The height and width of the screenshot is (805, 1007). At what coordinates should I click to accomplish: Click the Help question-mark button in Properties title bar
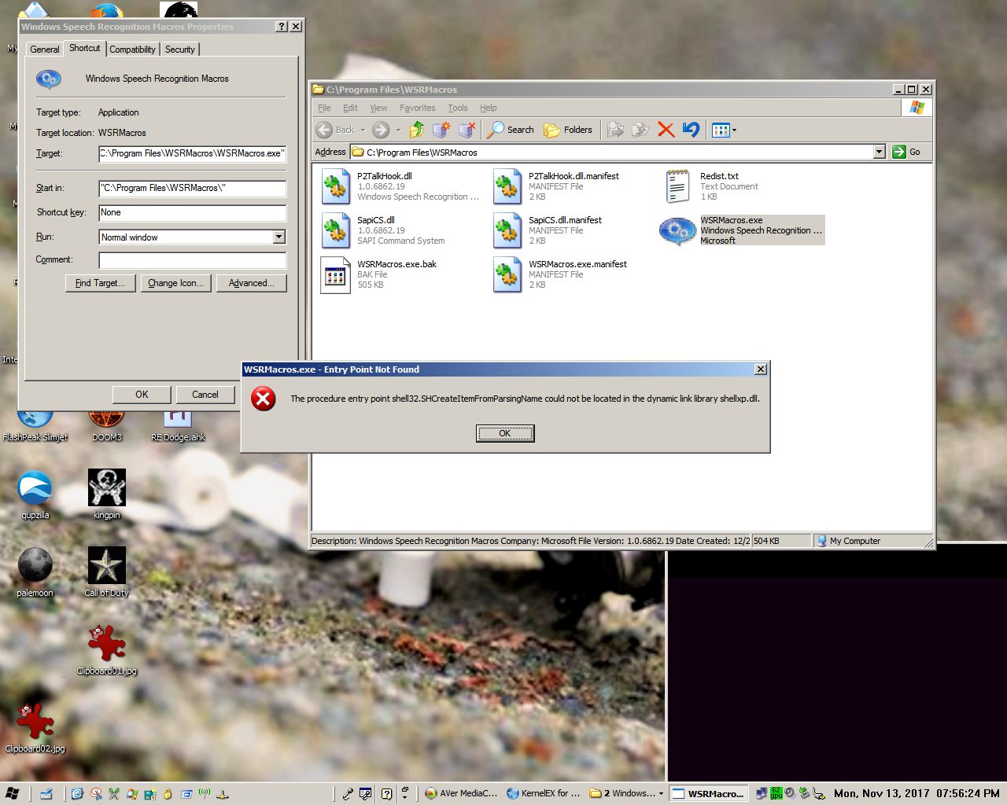tap(282, 26)
